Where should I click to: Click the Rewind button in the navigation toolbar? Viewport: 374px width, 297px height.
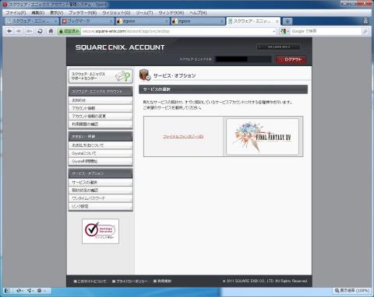pos(29,31)
